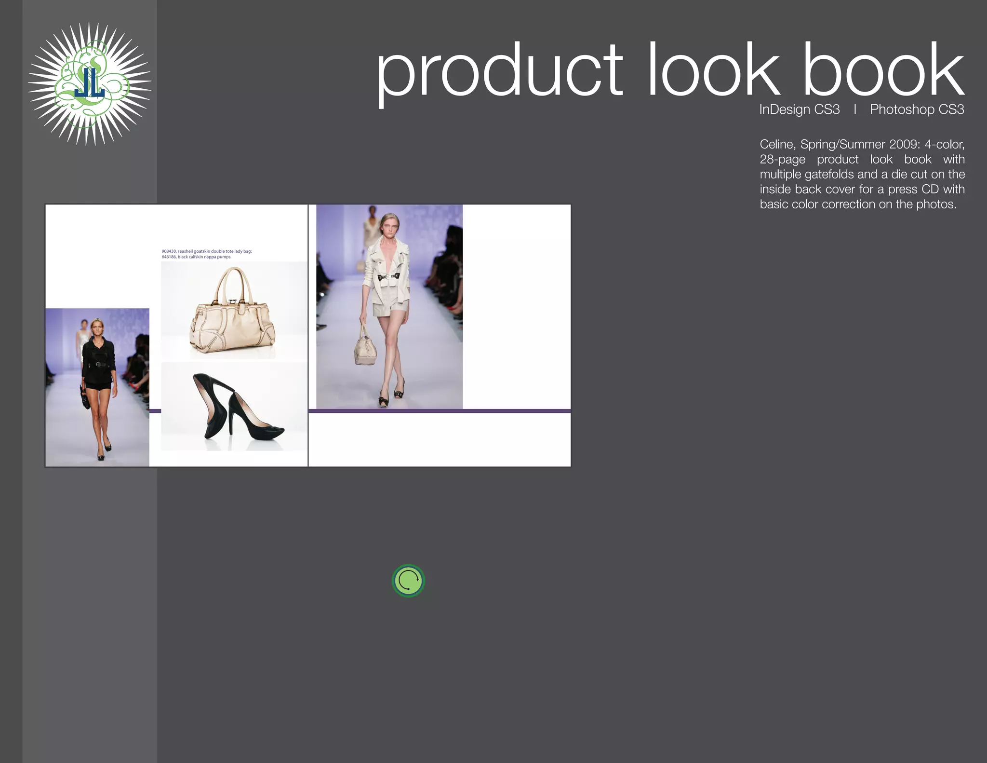Select the runway photo of model in black
987x763 pixels.
97,387
